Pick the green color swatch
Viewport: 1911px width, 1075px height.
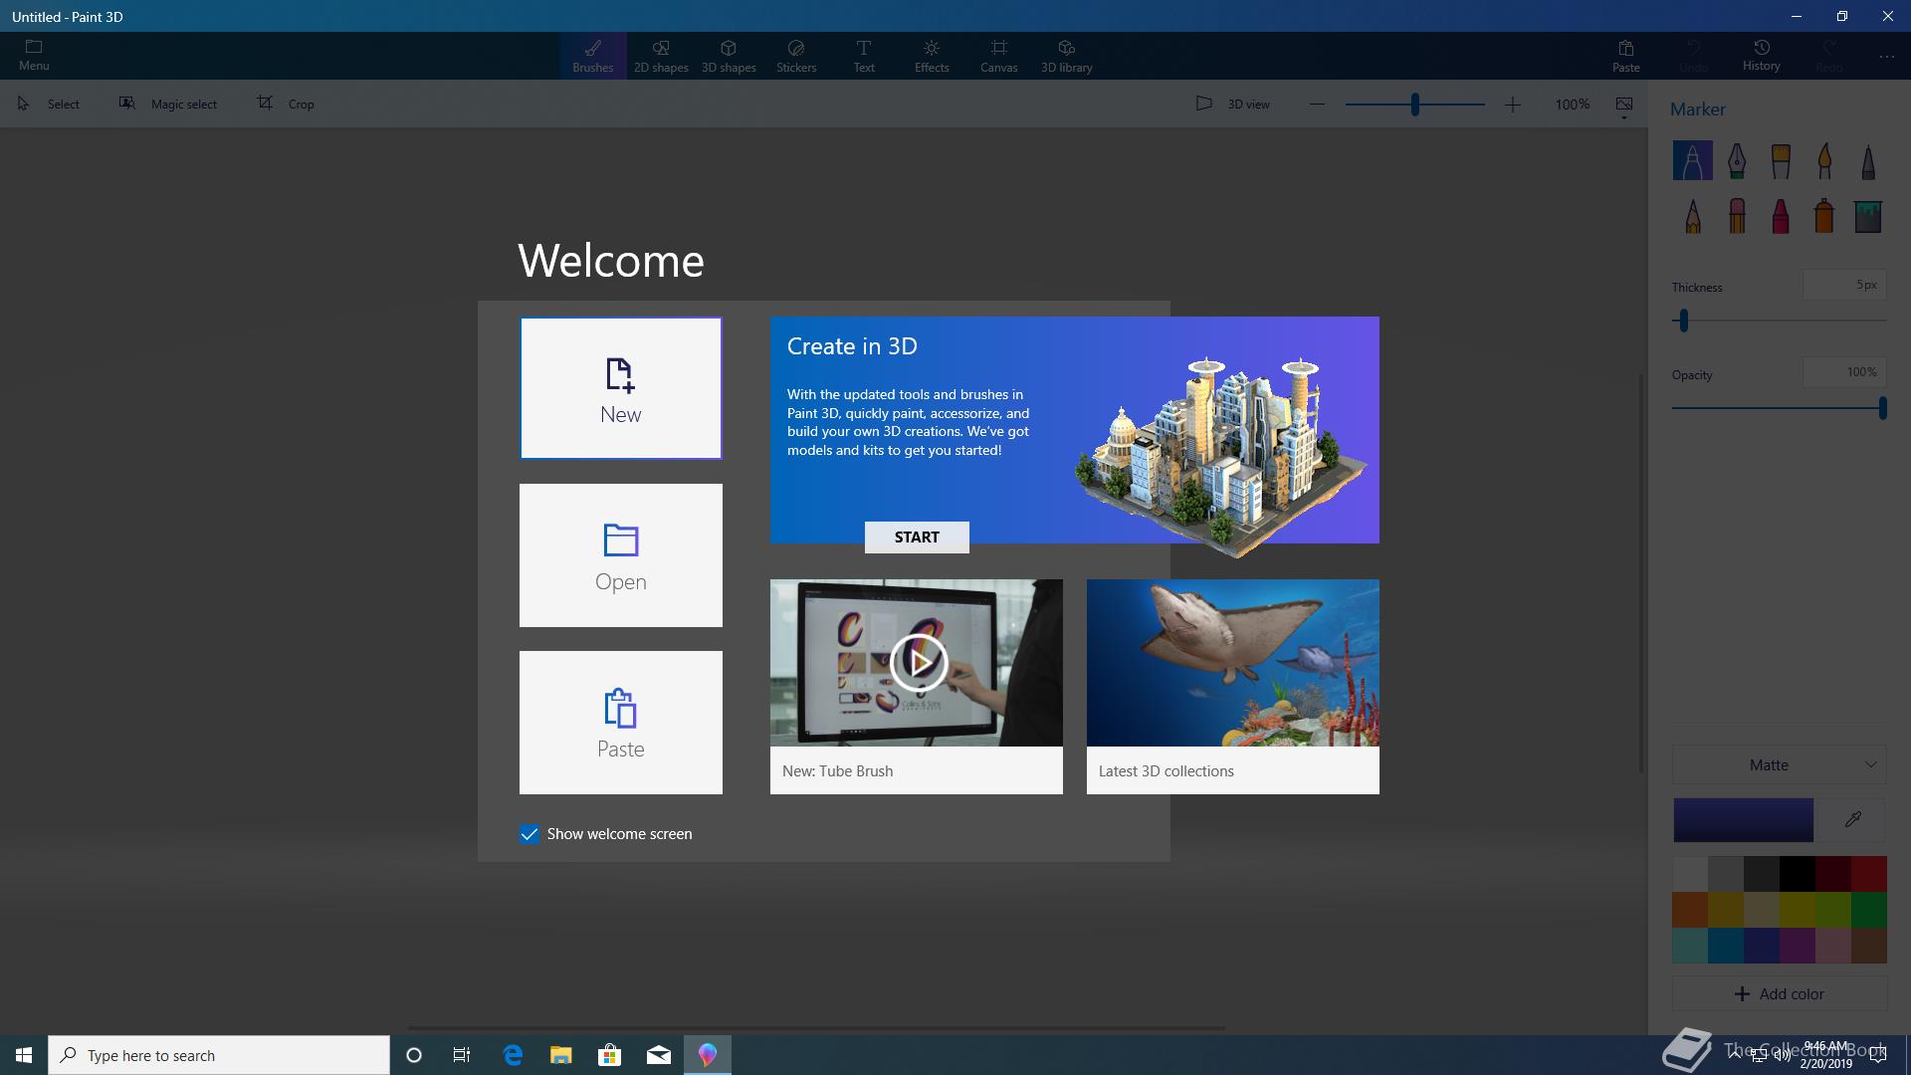[1869, 910]
